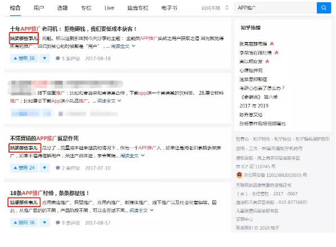Downvote the 十年APP推广老司机 article

[44, 58]
